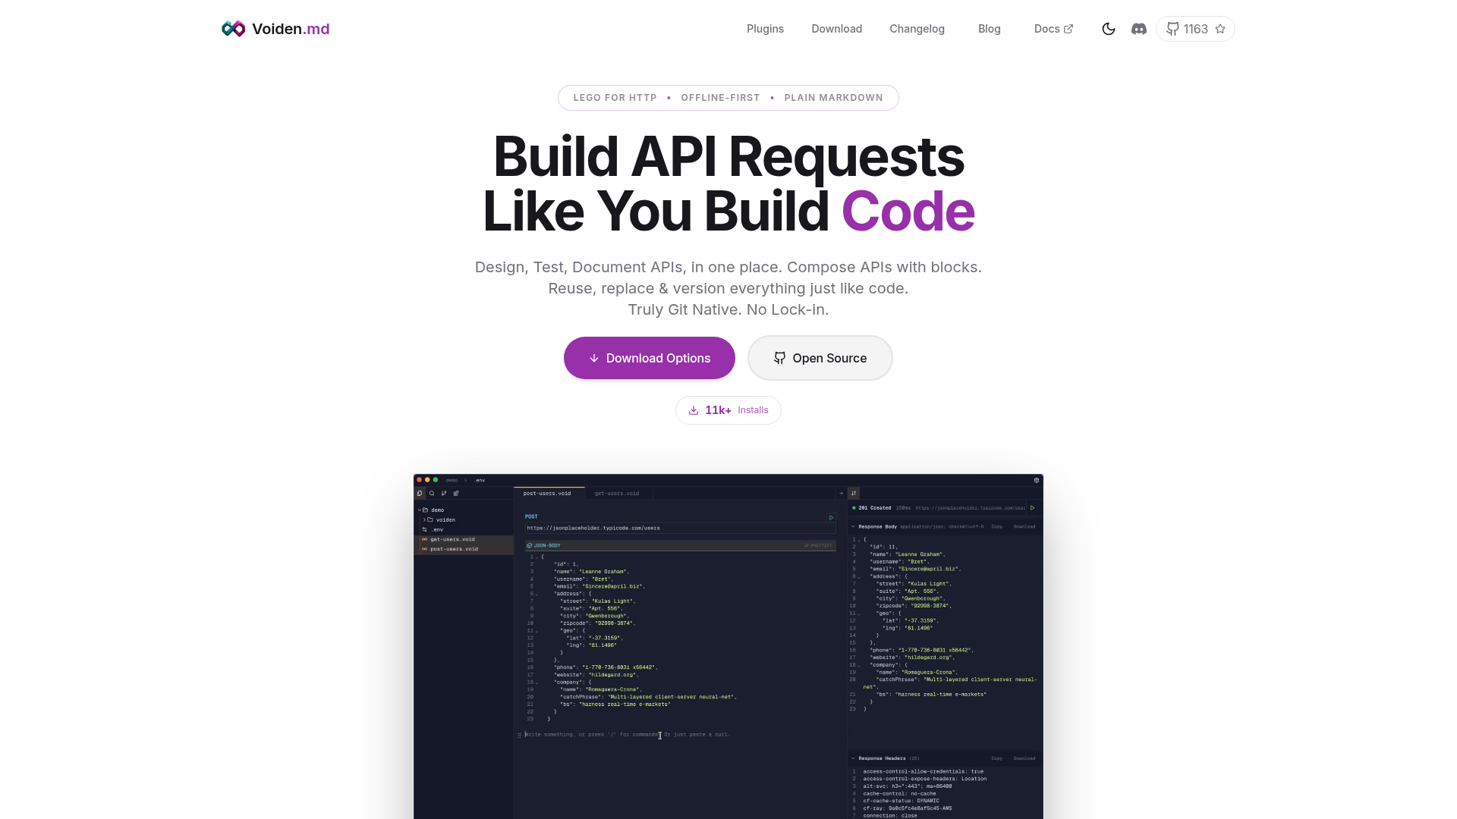Click the JSON-BODY block icon
This screenshot has height=819, width=1457.
(x=530, y=546)
